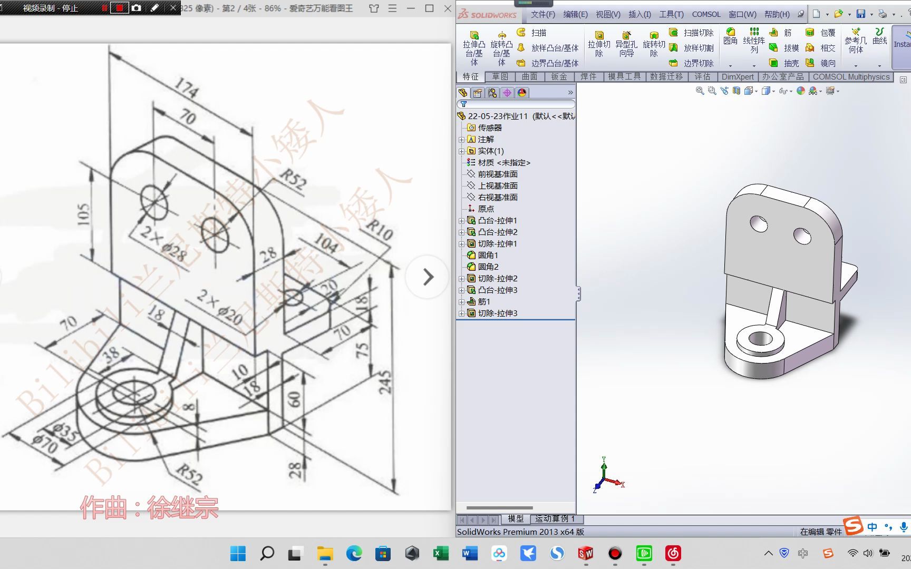Toggle hide/show items glasses icon
The image size is (911, 569).
[x=783, y=91]
